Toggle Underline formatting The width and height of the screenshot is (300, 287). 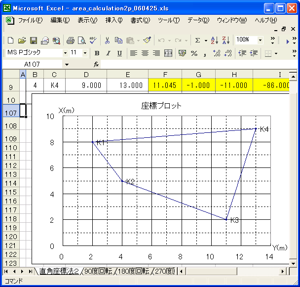120,53
